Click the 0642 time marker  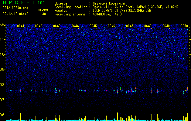tap(39, 26)
